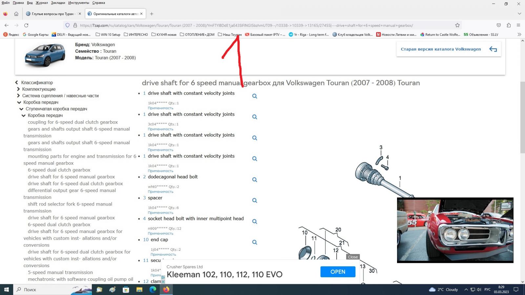Click the OPEN button in the ad
The image size is (525, 295).
coord(338,272)
